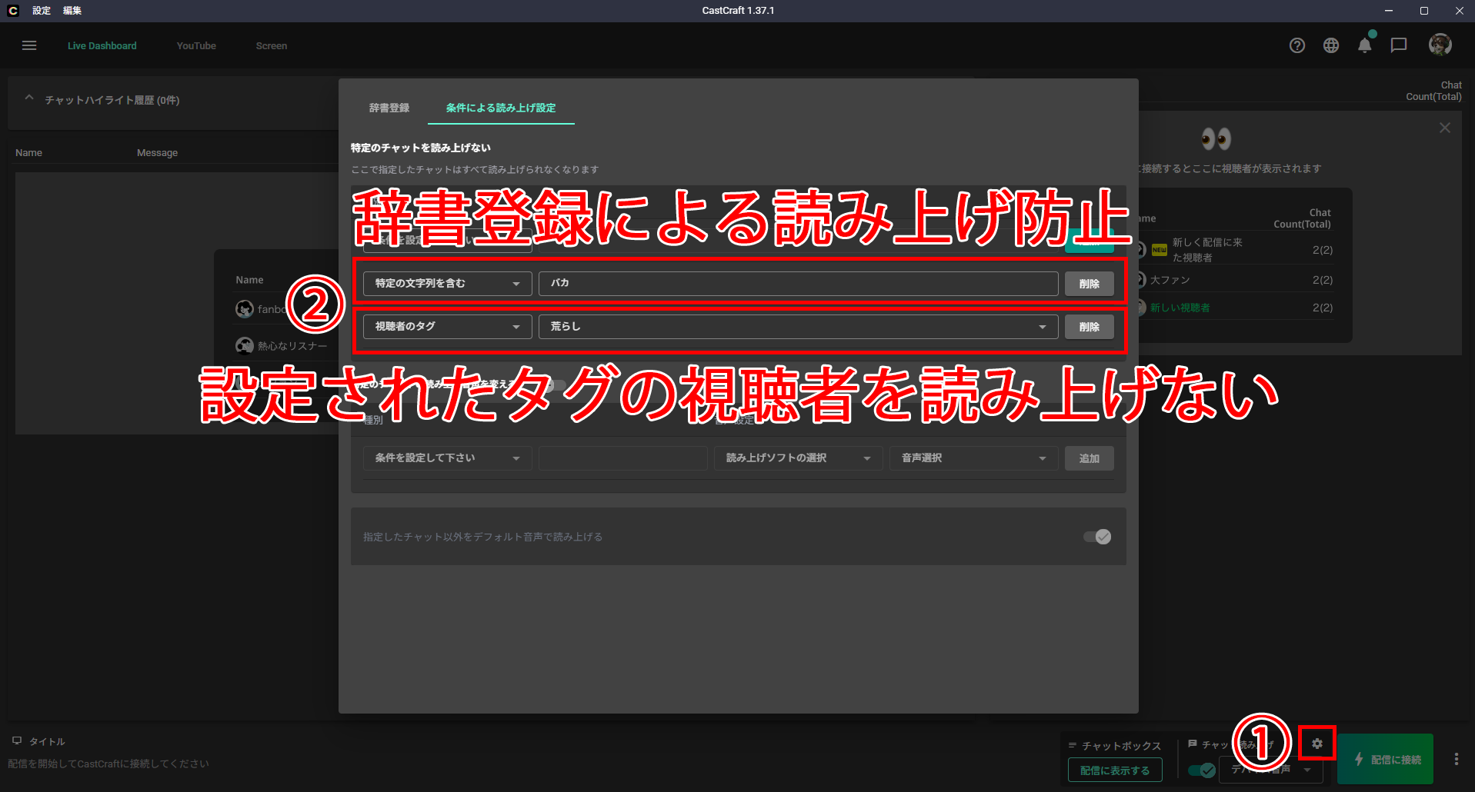Image resolution: width=1475 pixels, height=792 pixels.
Task: Open the chat feedback bubble icon
Action: click(x=1399, y=45)
